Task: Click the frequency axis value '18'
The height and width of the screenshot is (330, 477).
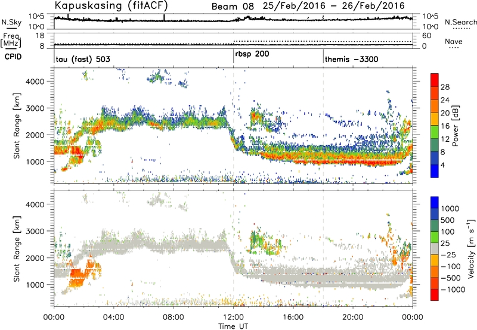Action: click(40, 36)
